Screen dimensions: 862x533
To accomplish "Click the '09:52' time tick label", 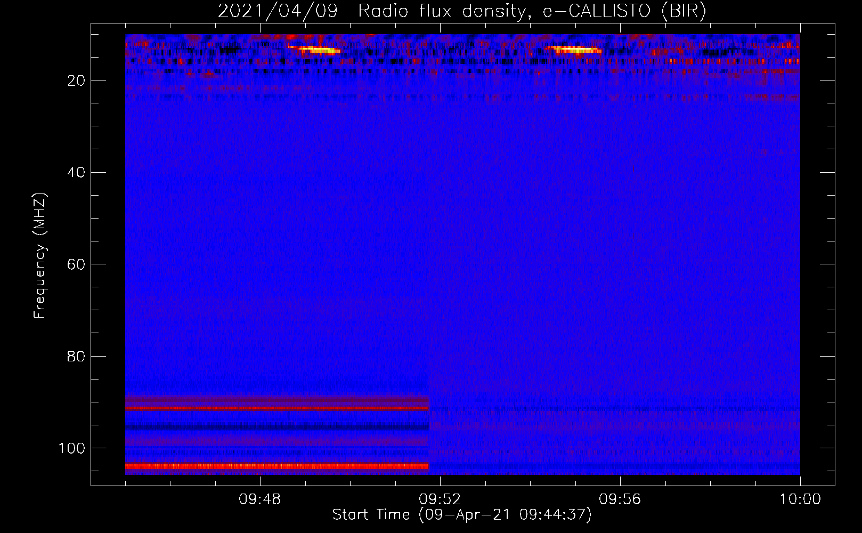I will click(440, 499).
